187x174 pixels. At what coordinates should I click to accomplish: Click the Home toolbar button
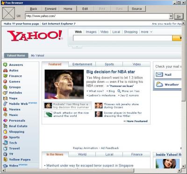click(68, 9)
